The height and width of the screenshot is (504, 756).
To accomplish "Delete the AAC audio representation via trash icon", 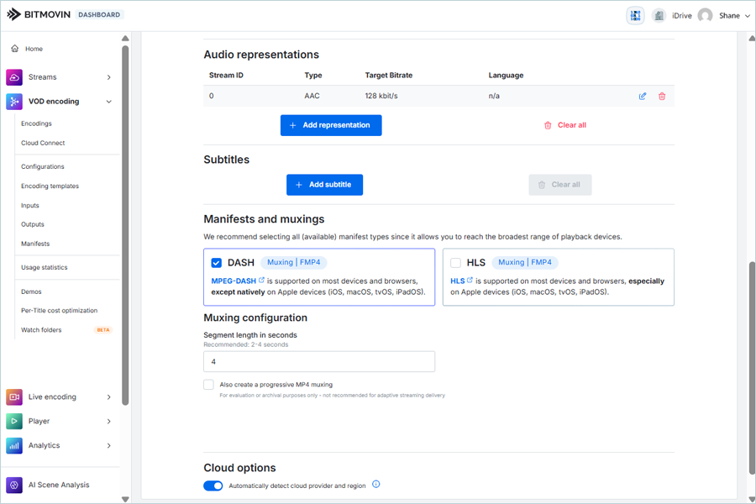I will pos(662,97).
